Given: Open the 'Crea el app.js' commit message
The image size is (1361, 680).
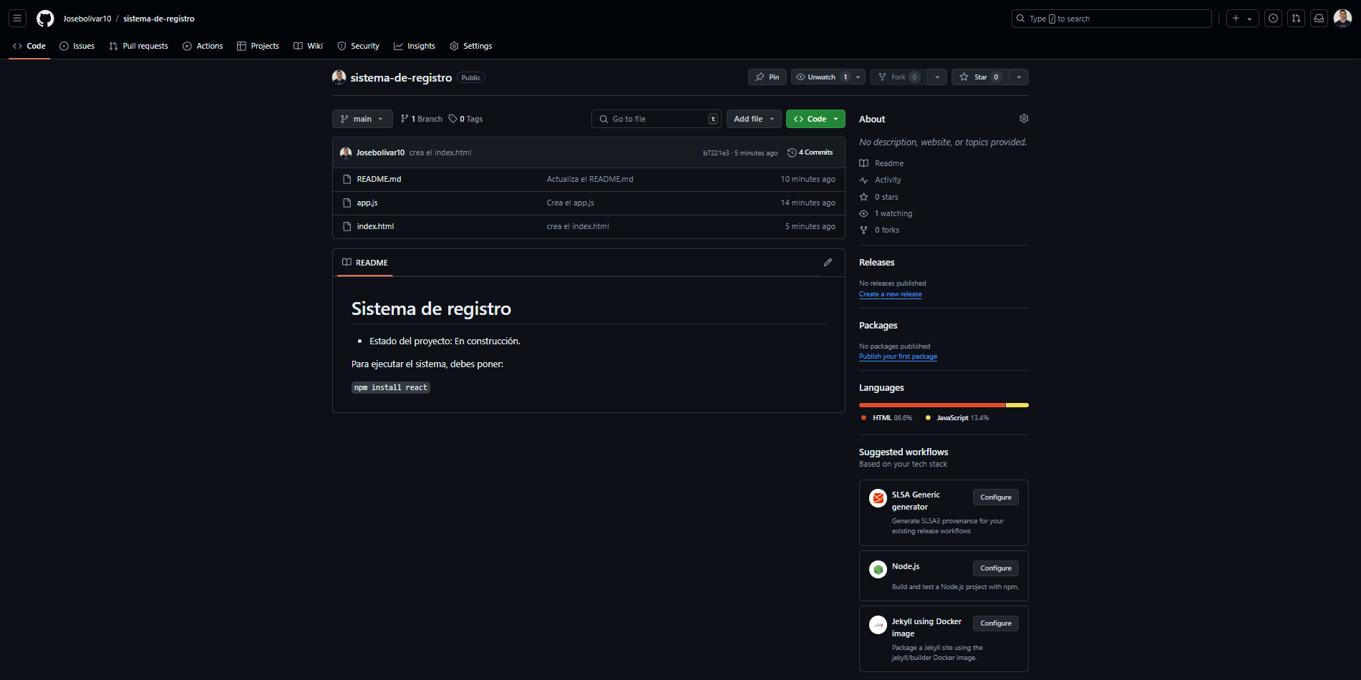Looking at the screenshot, I should (571, 203).
